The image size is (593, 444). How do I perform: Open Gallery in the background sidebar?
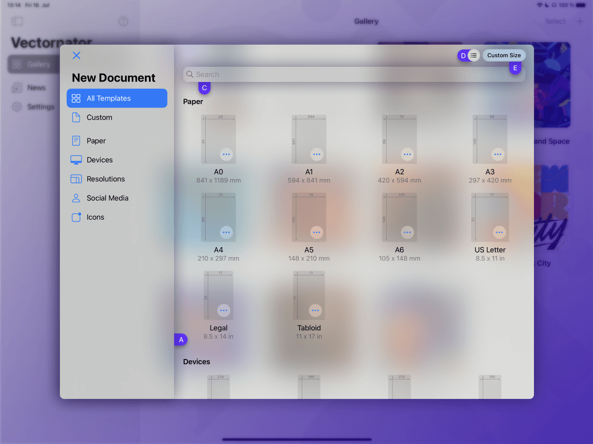33,64
